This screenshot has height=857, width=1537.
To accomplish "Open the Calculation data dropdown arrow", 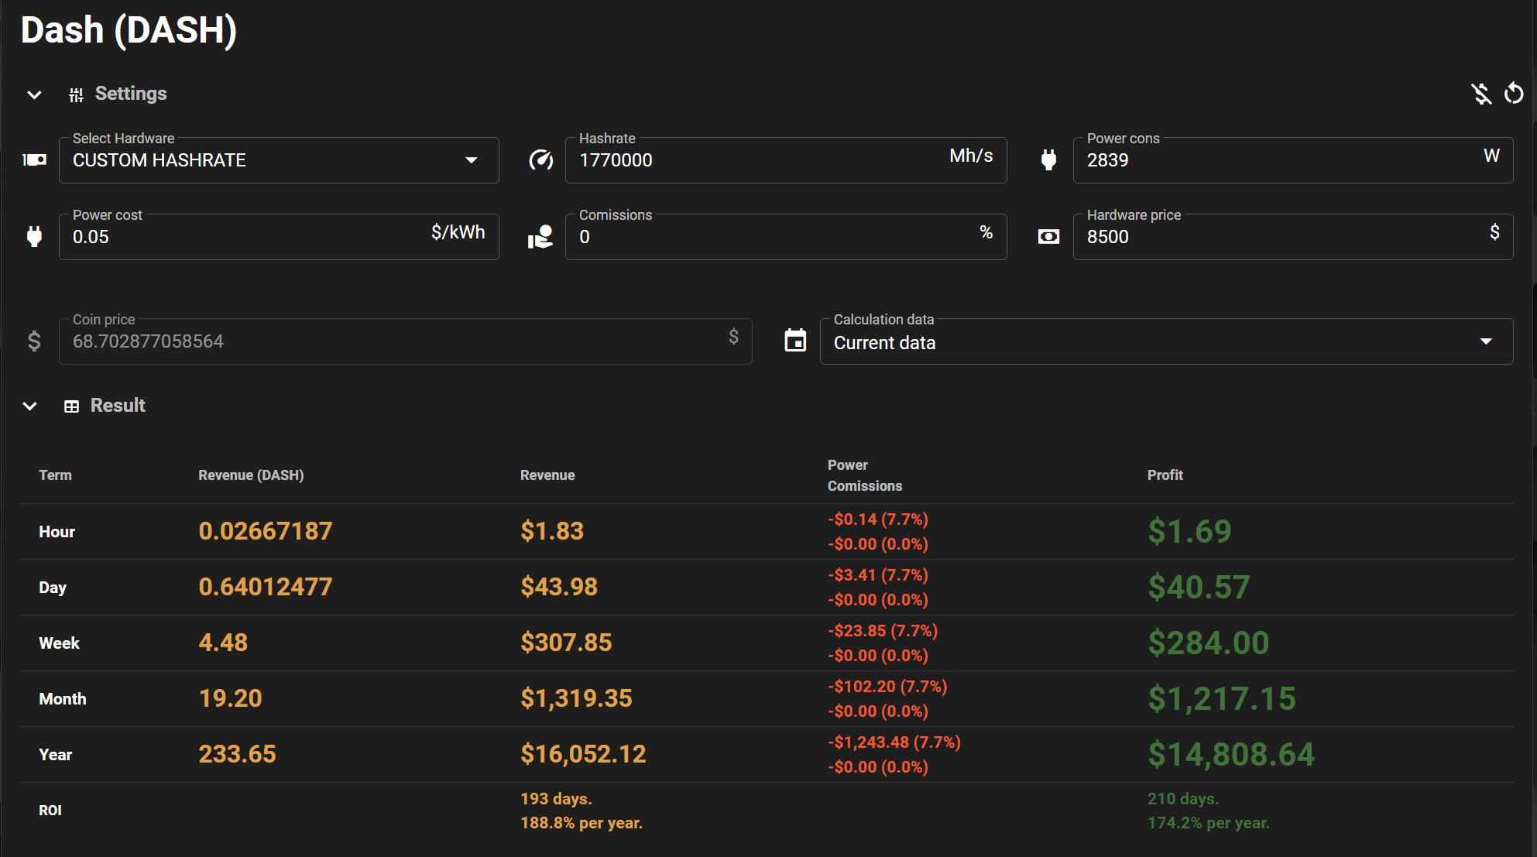I will [x=1486, y=341].
